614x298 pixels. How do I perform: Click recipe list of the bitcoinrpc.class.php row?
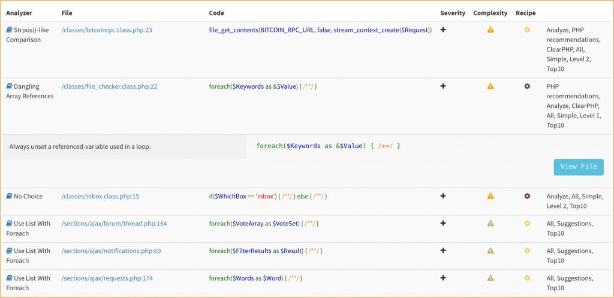click(574, 49)
